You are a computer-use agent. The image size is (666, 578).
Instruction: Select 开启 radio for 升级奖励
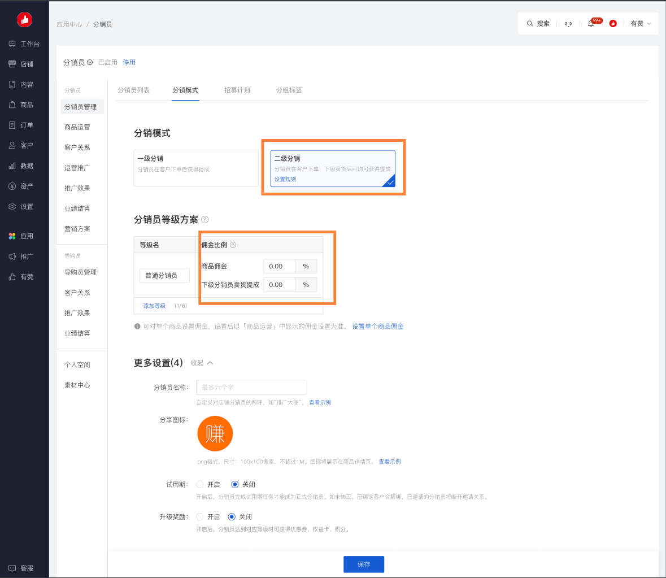coord(199,517)
